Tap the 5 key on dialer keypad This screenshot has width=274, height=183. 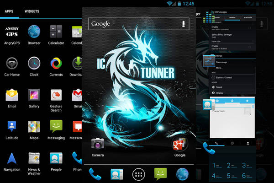[x=232, y=176]
